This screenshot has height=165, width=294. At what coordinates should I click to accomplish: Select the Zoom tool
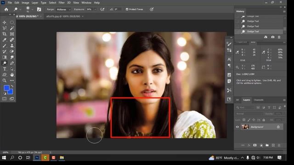tap(4, 81)
